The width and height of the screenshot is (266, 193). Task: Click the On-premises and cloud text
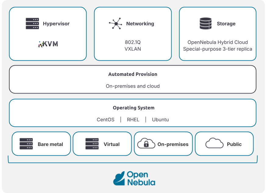[x=133, y=86]
